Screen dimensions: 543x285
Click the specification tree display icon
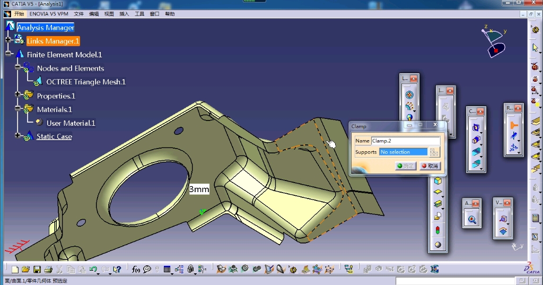(x=349, y=269)
